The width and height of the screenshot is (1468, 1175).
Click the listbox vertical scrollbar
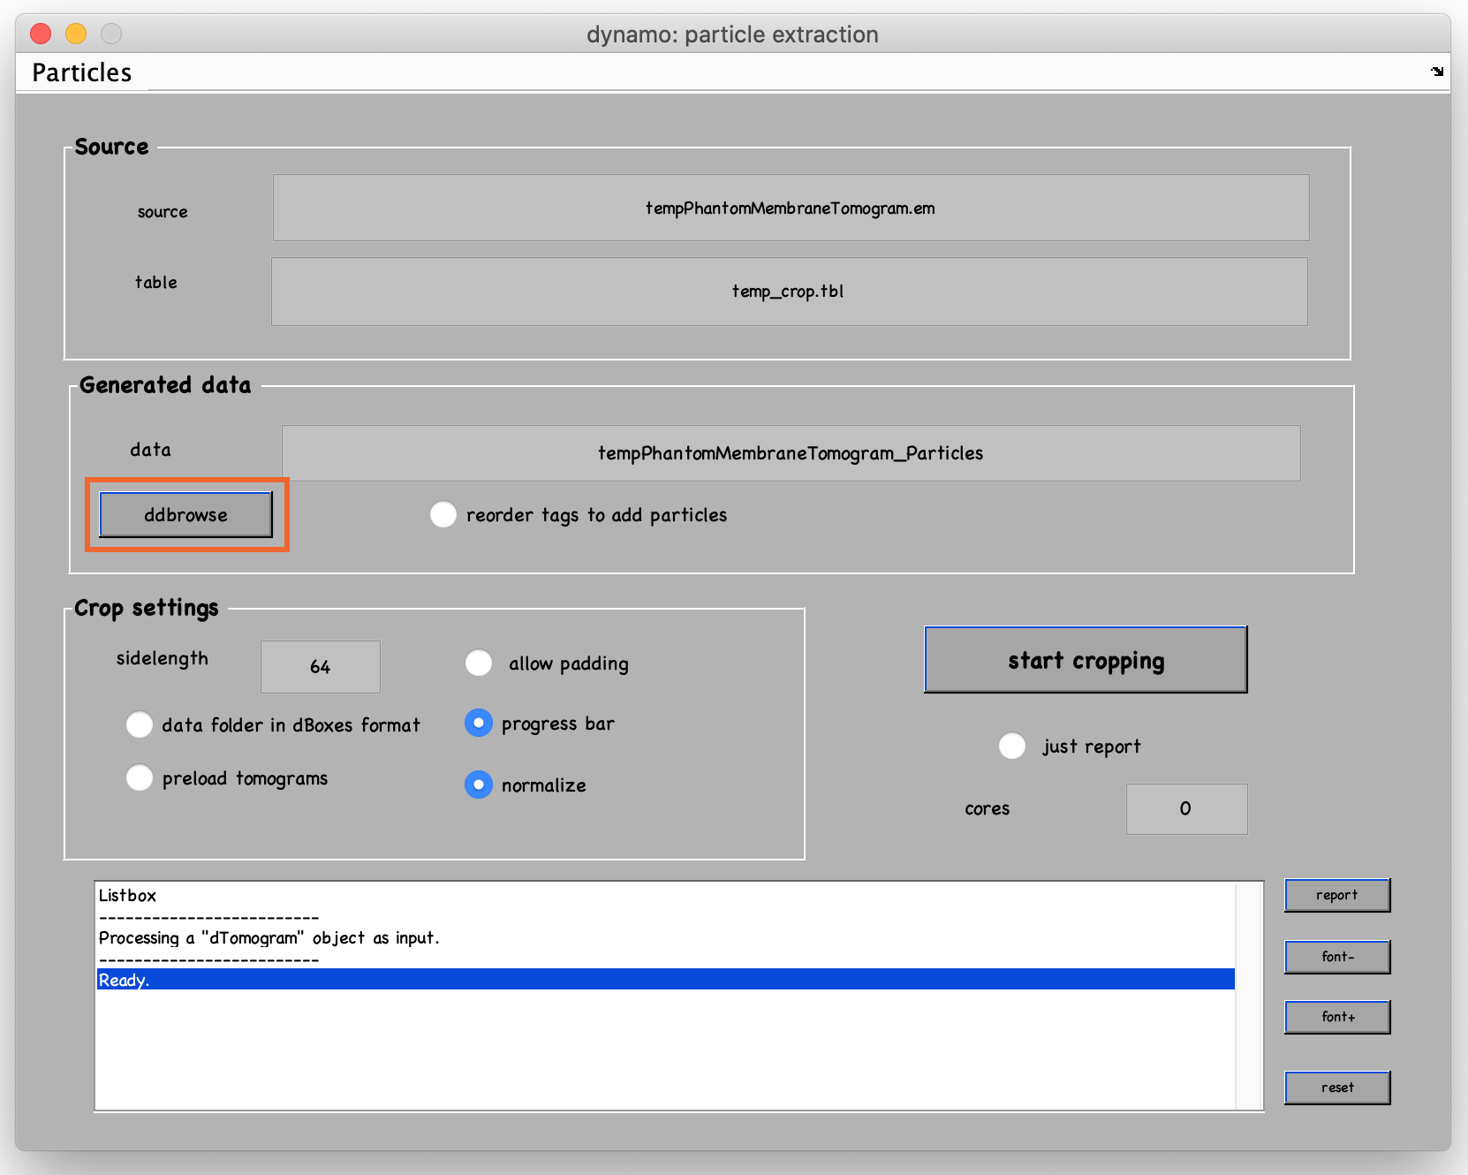pyautogui.click(x=1248, y=996)
